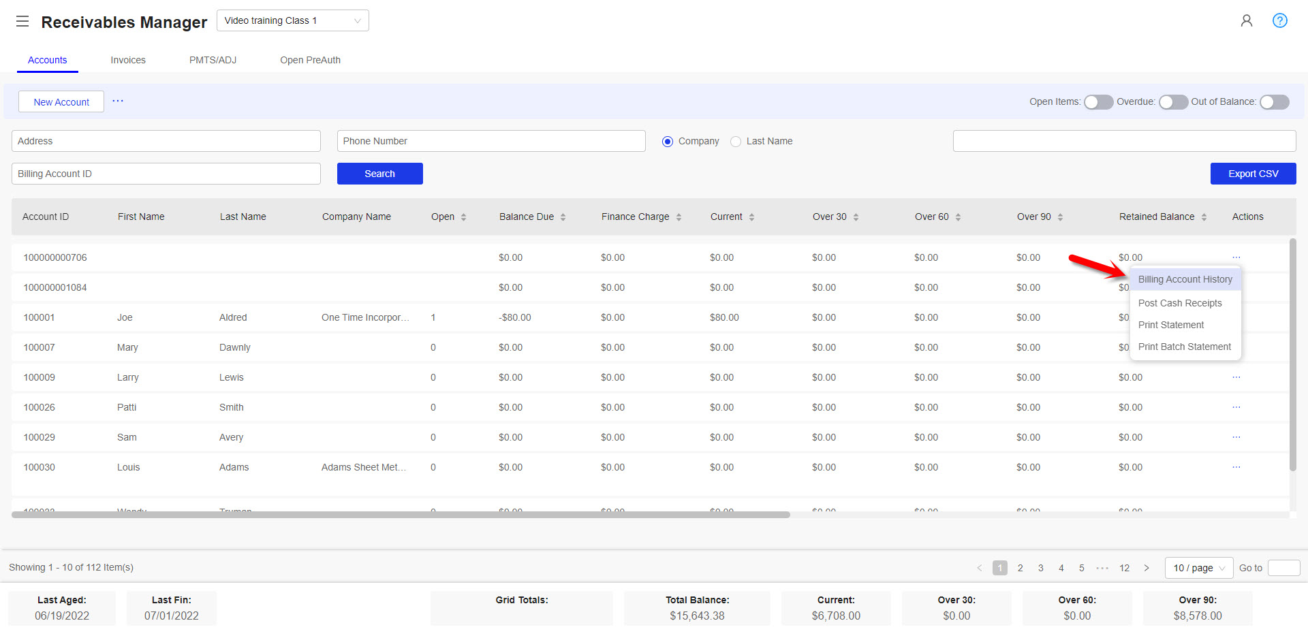Switch to the PMTS/ADJ tab

(x=213, y=60)
